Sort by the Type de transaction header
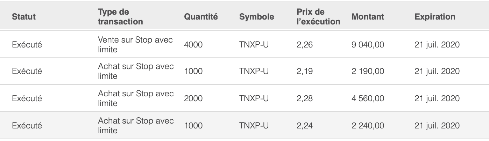 pos(121,17)
